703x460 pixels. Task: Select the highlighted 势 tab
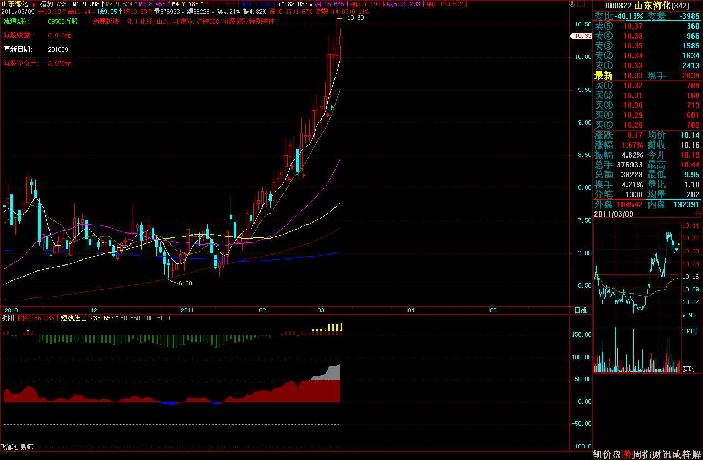[x=627, y=454]
